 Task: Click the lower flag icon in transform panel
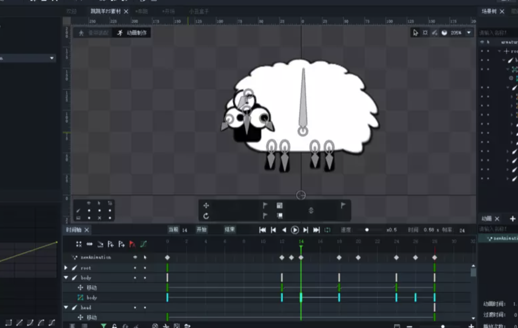(265, 216)
